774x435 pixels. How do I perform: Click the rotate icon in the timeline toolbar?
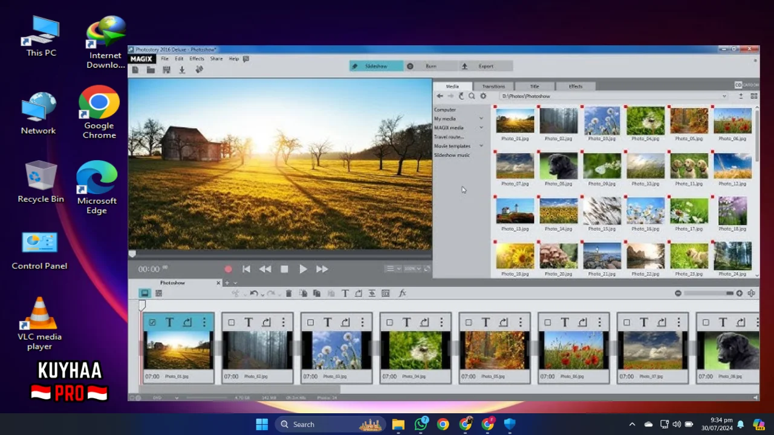359,293
